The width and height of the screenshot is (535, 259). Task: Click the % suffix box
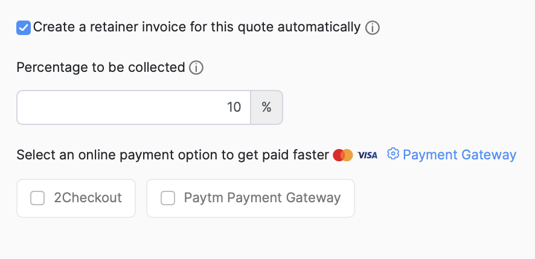266,107
